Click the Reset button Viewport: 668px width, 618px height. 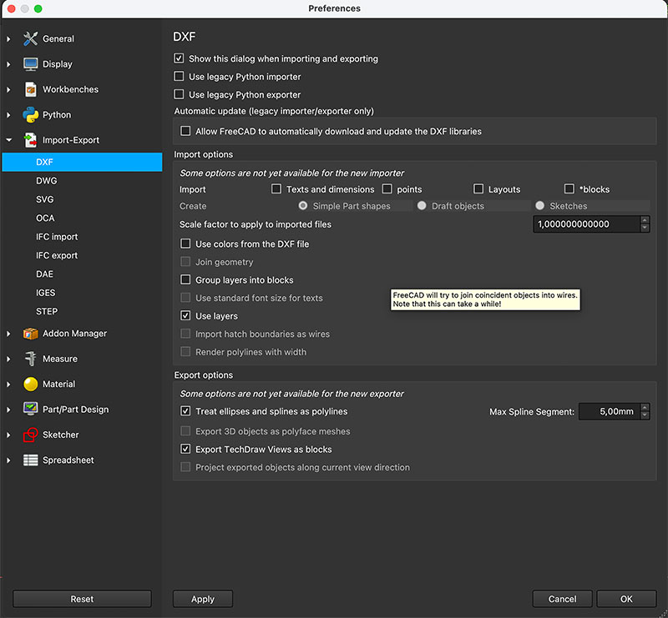[x=82, y=599]
